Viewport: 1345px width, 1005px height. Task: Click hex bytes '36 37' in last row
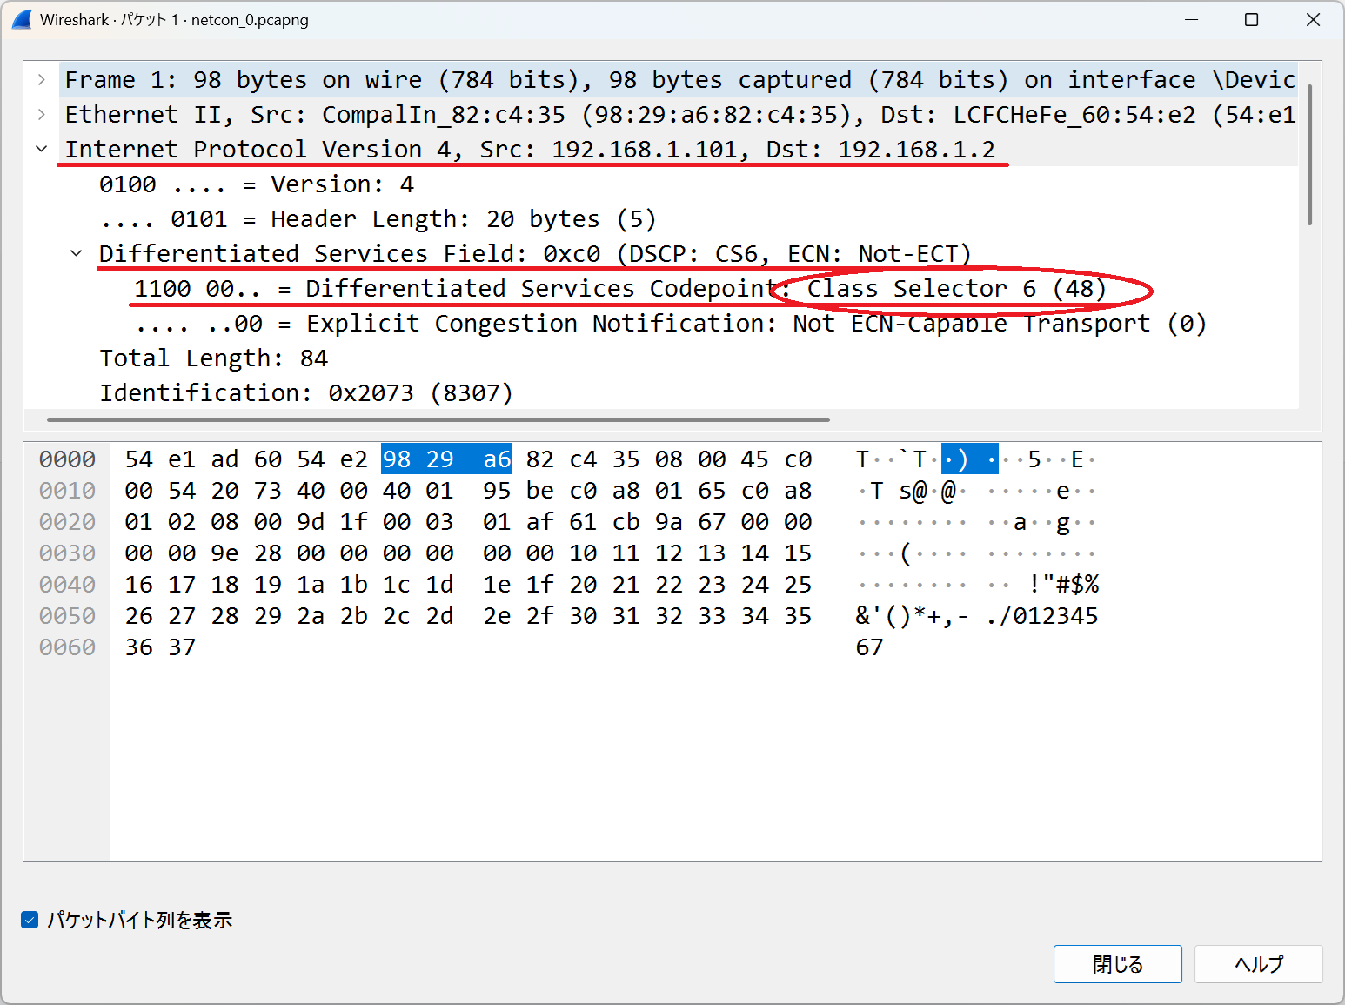(160, 647)
